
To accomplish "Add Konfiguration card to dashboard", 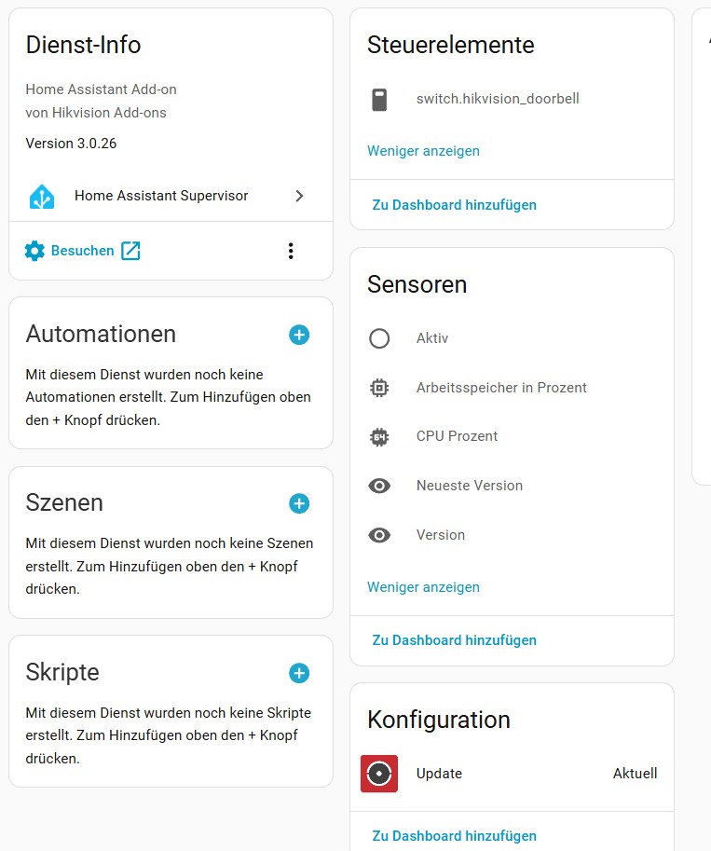I will click(454, 836).
